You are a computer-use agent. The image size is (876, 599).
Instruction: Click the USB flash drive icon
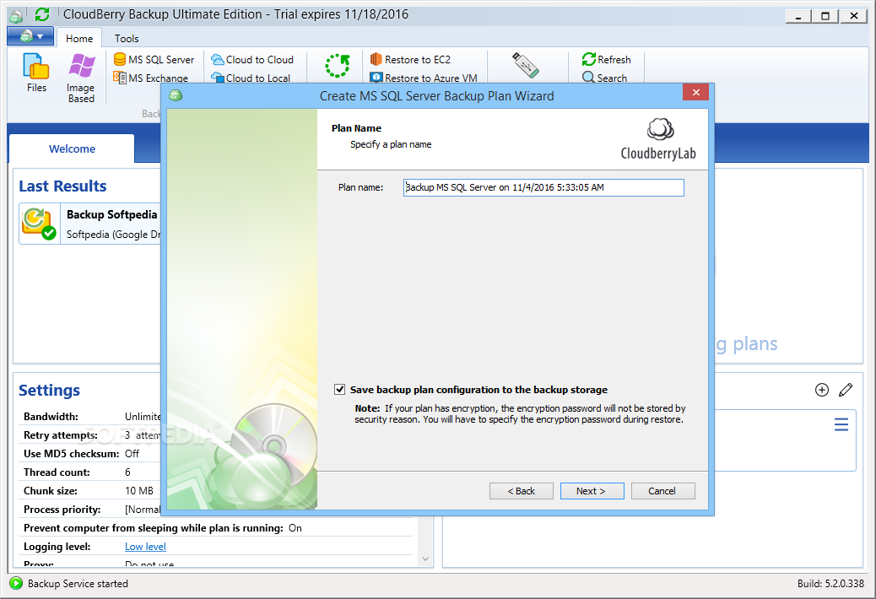click(526, 65)
